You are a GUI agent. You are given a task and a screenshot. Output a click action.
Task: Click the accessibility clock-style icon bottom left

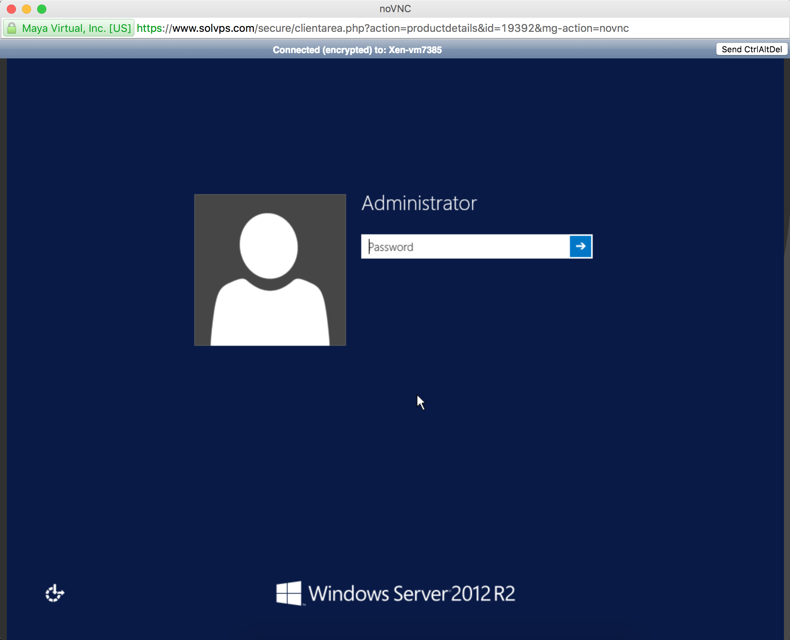54,593
